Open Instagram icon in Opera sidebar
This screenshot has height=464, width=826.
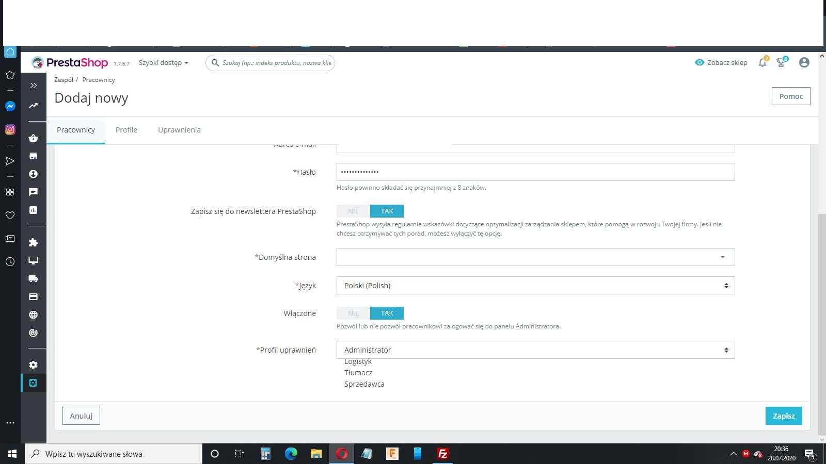coord(10,129)
